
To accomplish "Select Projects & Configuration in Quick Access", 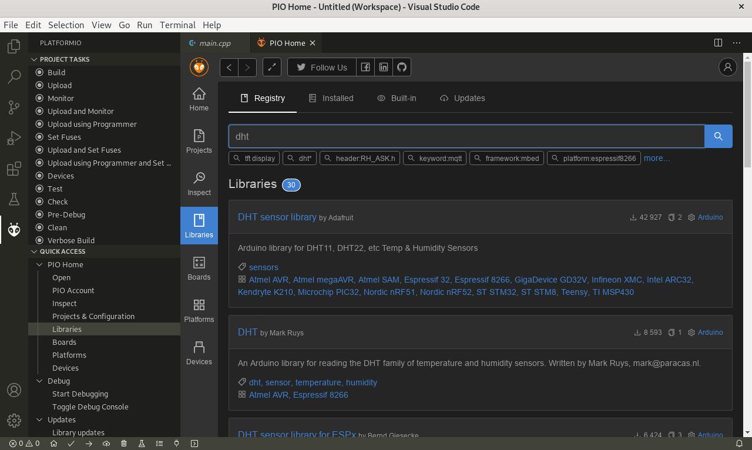I will (93, 316).
